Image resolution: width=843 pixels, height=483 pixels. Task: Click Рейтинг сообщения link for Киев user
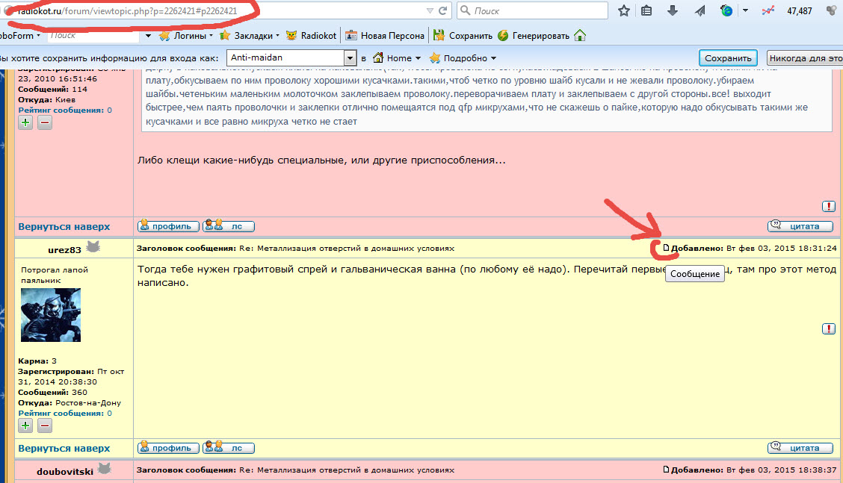(61, 110)
